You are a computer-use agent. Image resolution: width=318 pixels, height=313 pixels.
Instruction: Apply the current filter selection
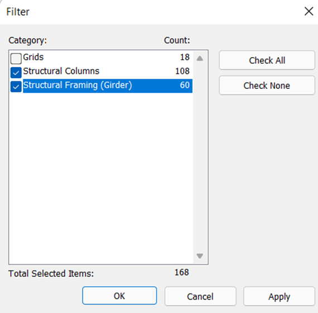[279, 296]
